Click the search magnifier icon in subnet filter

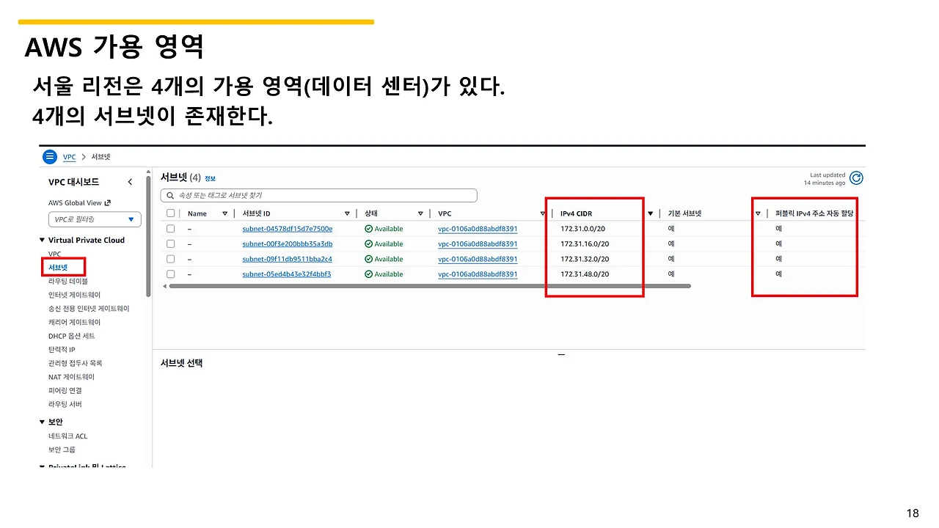click(x=169, y=195)
